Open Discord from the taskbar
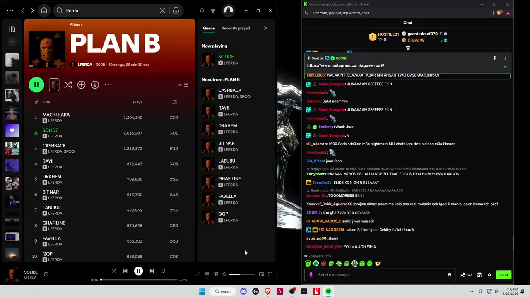Screen dimensions: 530x298 coord(243,291)
